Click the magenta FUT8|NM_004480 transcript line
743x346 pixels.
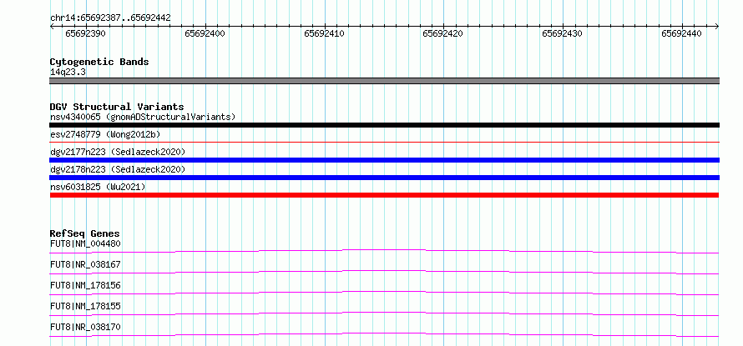coord(384,251)
